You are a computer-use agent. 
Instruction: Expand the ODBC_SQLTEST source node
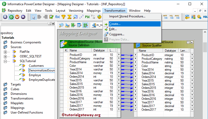pyautogui.click(x=5, y=57)
